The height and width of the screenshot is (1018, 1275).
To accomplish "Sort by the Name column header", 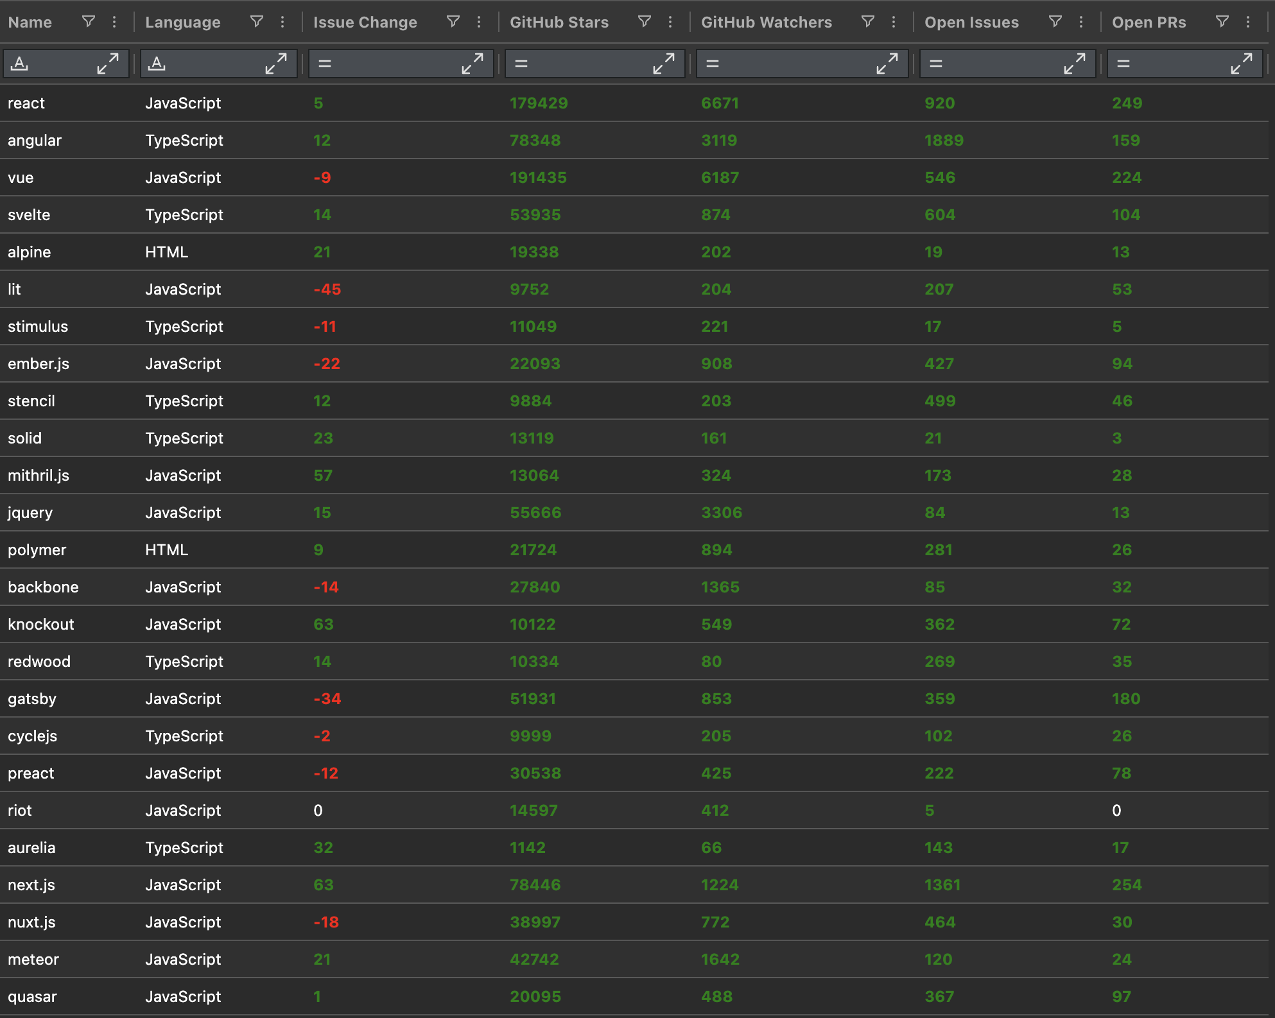I will pyautogui.click(x=30, y=22).
